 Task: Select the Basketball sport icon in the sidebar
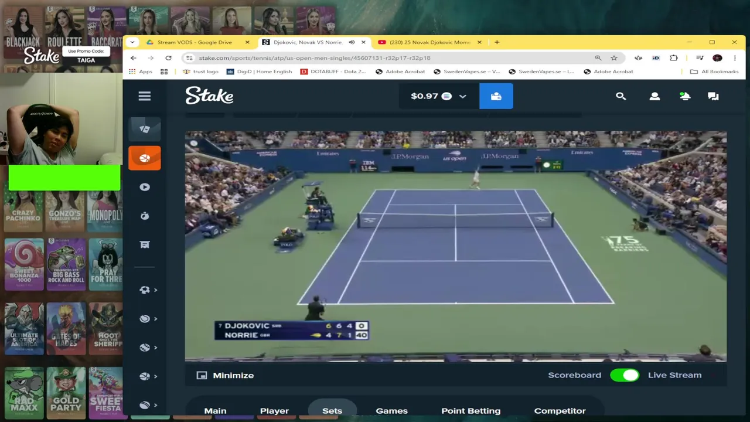tap(145, 376)
